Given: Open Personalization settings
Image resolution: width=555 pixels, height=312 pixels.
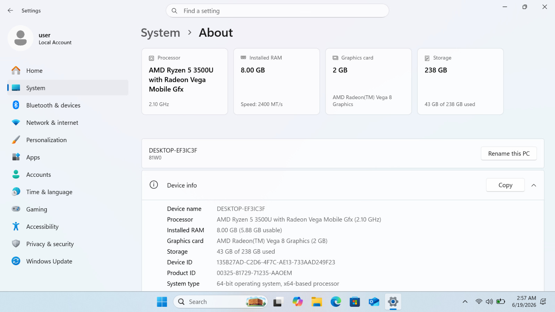Looking at the screenshot, I should click(68, 140).
